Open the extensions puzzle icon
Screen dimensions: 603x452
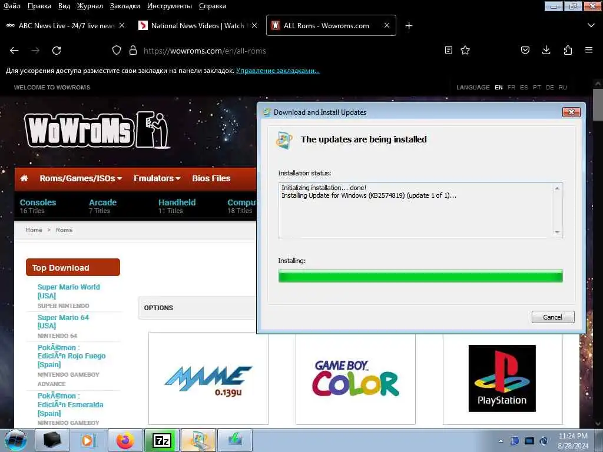(568, 50)
